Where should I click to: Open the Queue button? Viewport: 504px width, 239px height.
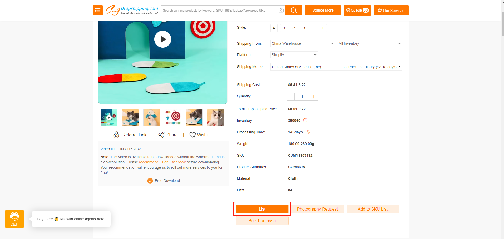pyautogui.click(x=357, y=10)
